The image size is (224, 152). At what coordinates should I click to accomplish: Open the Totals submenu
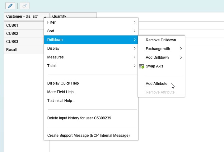tap(91, 66)
